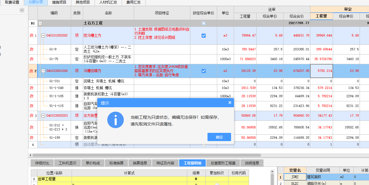Image resolution: width=369 pixels, height=185 pixels.
Task: Switch to the 取费设置 tab
Action: (12, 2)
